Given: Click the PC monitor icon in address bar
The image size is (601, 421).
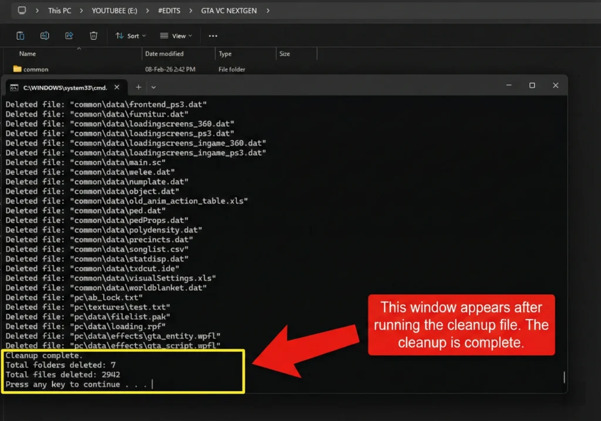Looking at the screenshot, I should click(22, 11).
